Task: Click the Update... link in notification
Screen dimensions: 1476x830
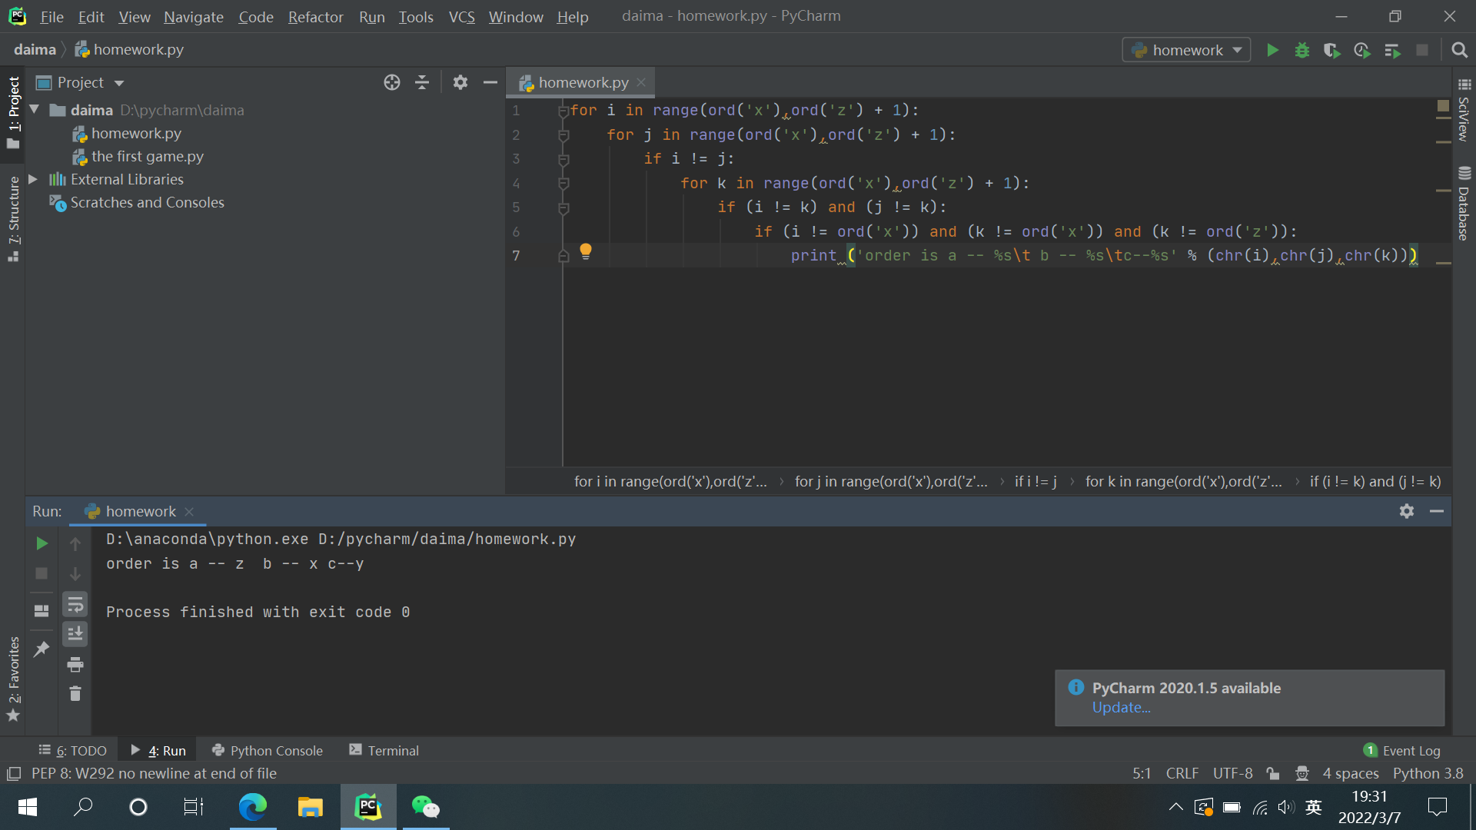Action: [x=1121, y=708]
